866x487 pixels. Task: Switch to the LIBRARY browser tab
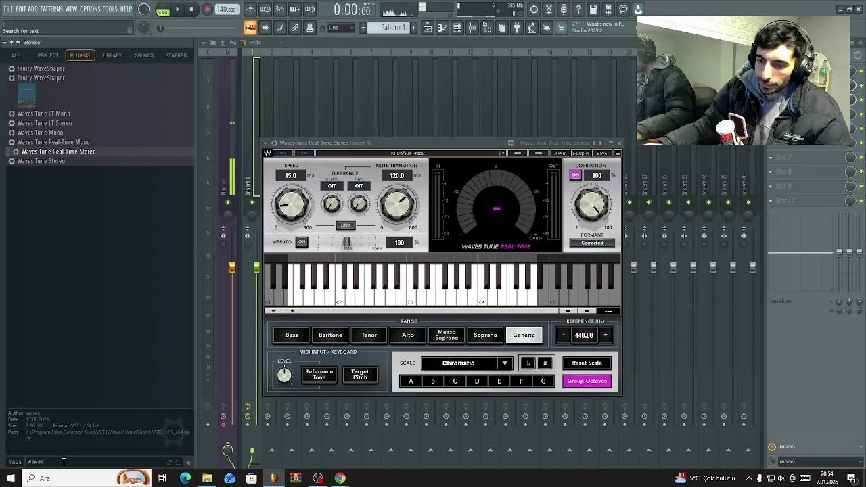[x=112, y=55]
